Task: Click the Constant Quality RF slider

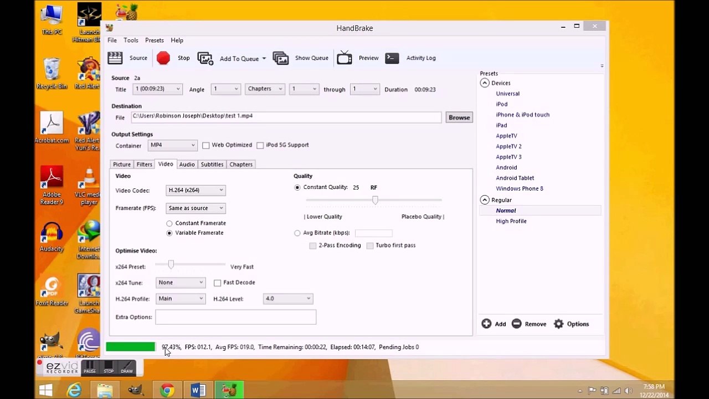Action: coord(374,200)
